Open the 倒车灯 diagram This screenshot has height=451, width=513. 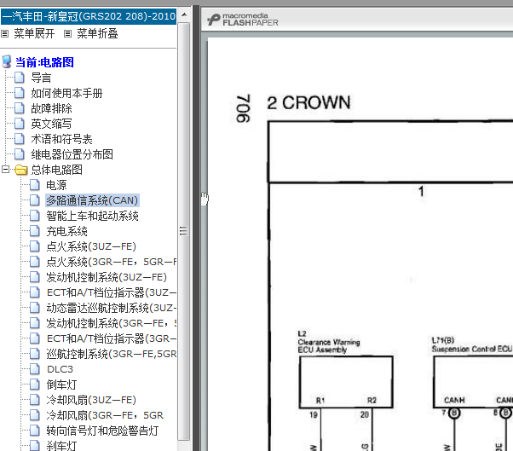61,385
